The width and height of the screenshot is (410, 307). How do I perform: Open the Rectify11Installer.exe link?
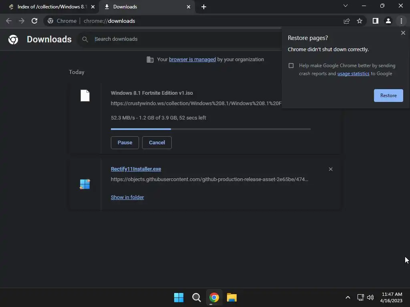coord(136,169)
